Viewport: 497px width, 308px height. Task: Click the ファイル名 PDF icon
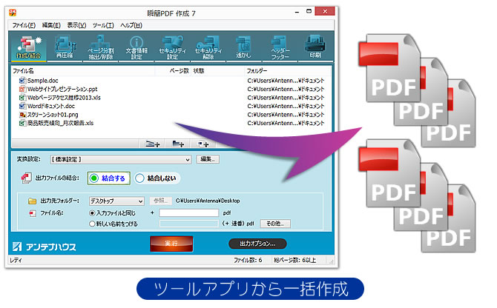point(33,213)
